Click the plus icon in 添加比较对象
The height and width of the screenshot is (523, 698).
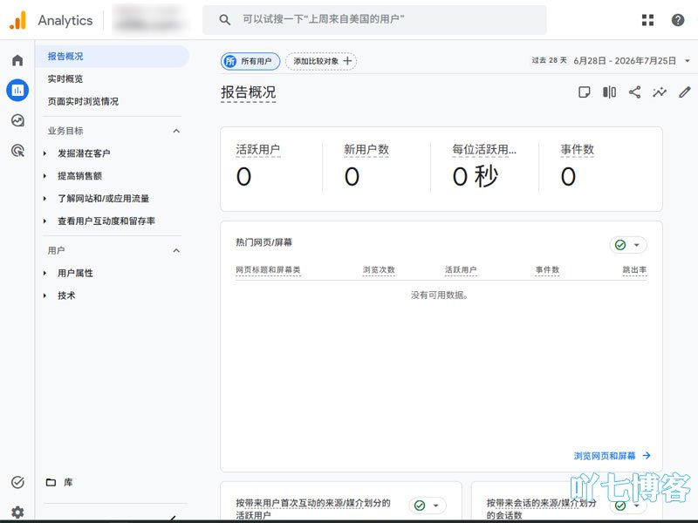tap(347, 61)
